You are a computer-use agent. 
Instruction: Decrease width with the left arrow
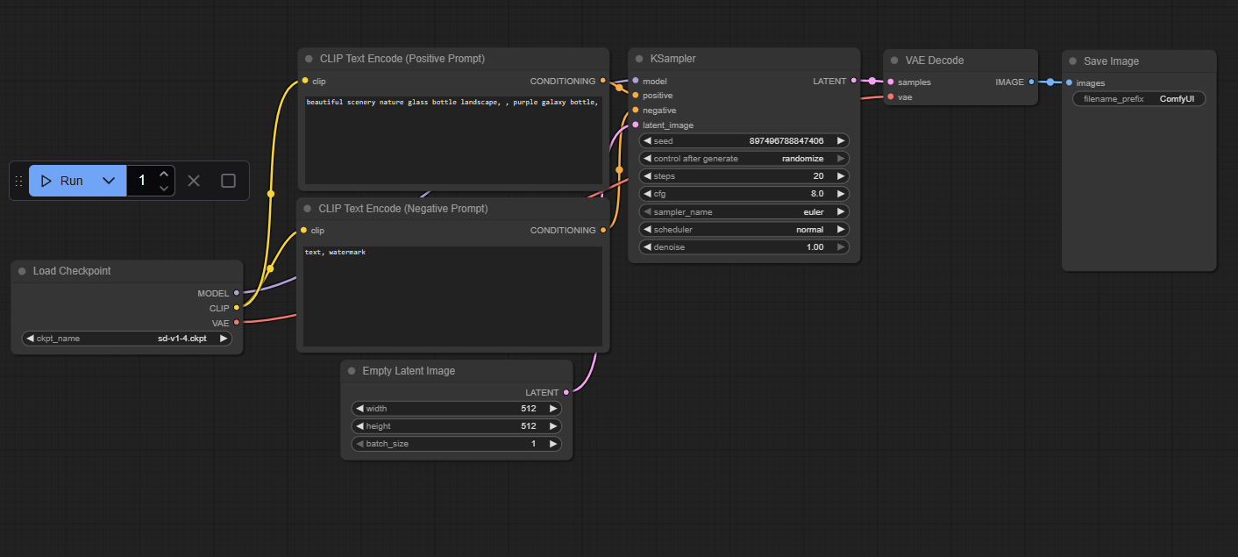click(359, 409)
